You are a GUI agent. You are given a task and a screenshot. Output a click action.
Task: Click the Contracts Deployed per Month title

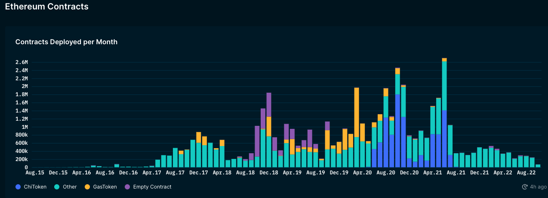coord(66,42)
